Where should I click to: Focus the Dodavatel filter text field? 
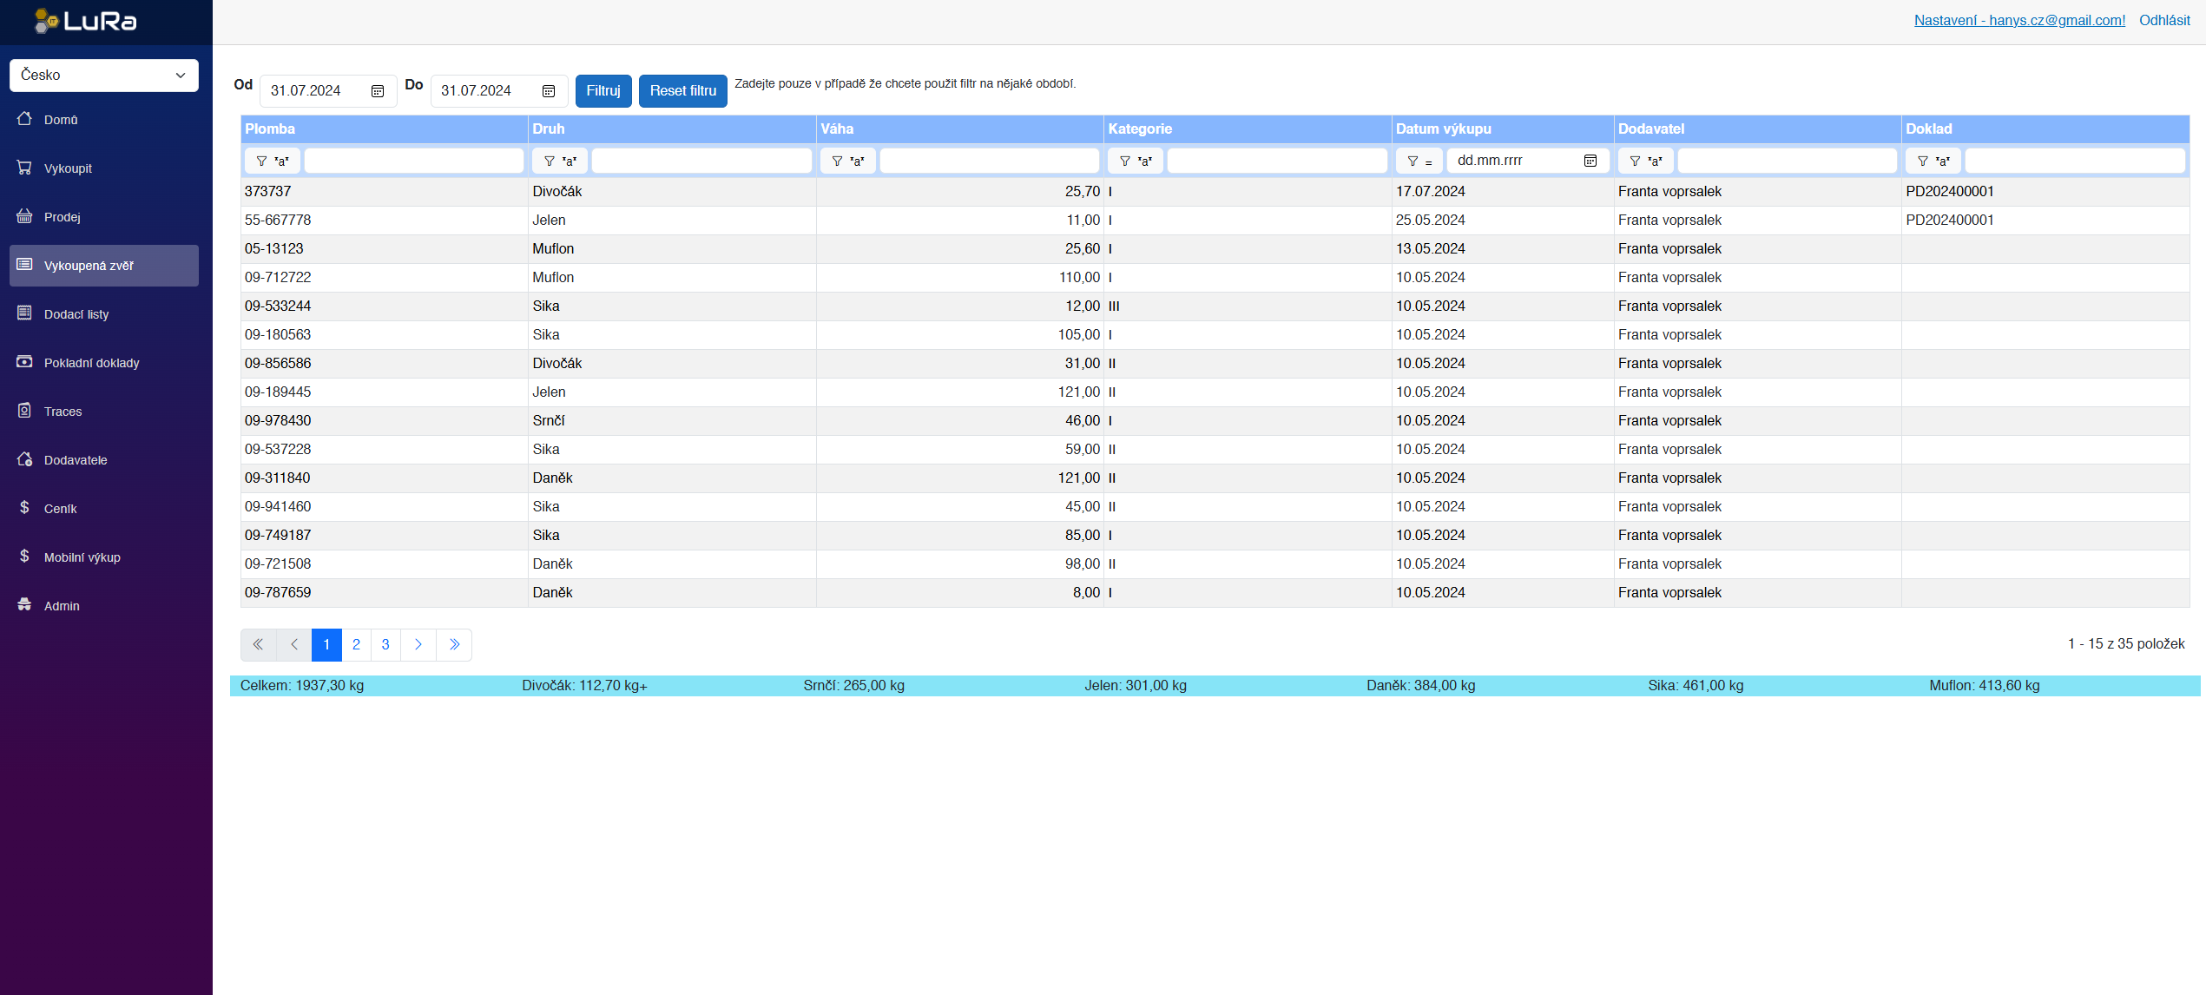pyautogui.click(x=1788, y=161)
